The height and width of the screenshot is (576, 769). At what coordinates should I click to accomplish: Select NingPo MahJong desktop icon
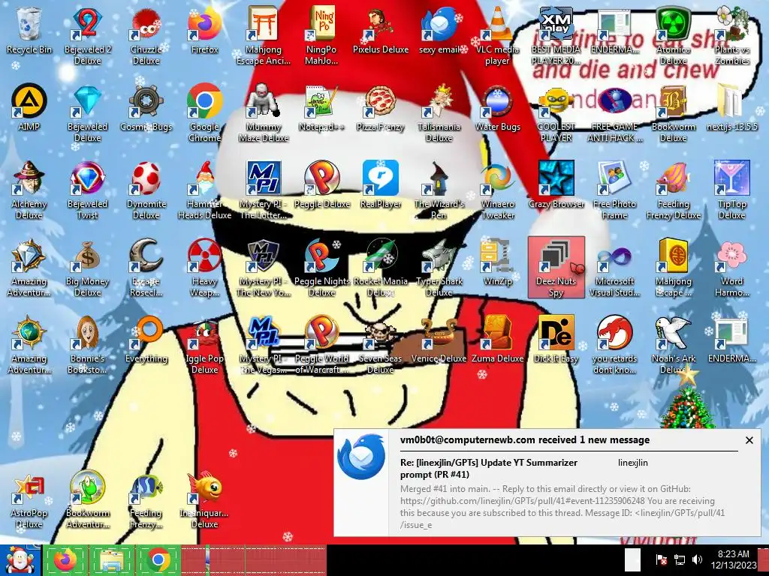point(321,35)
